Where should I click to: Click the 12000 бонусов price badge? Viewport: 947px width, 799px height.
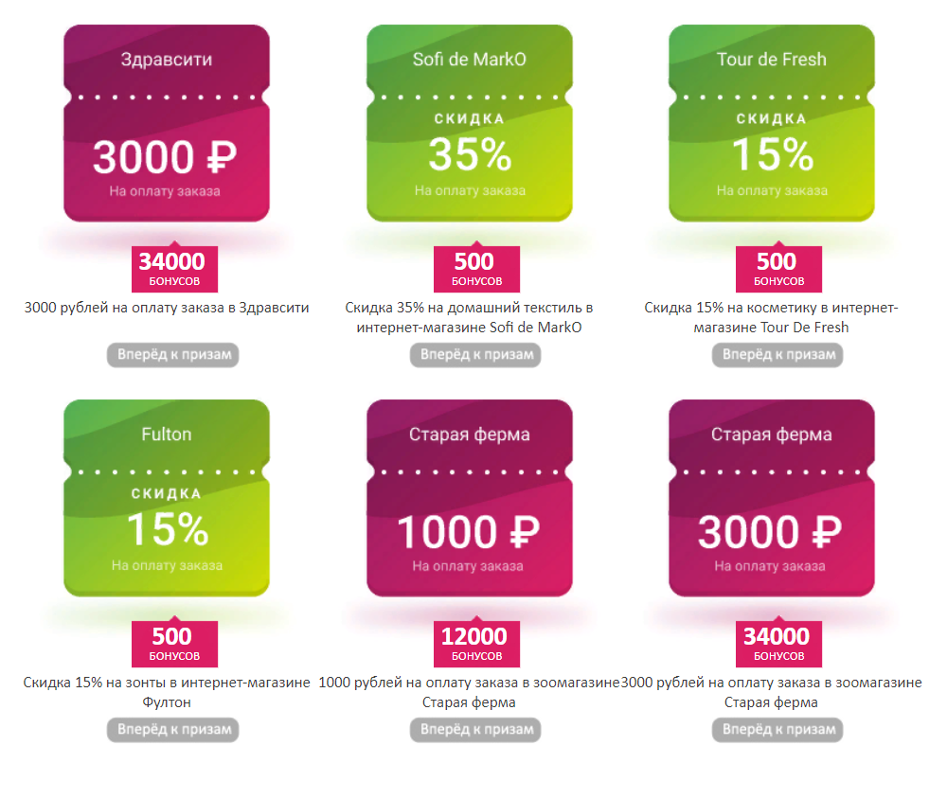click(476, 644)
